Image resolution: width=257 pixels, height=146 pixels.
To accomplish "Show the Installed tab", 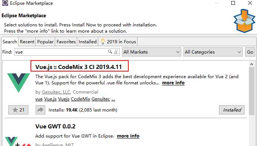I will (88, 42).
